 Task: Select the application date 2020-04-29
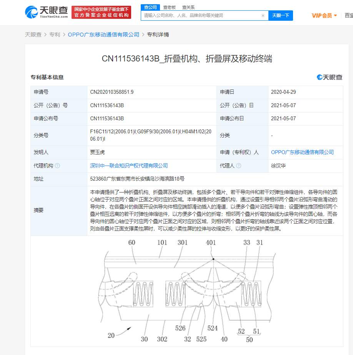(x=283, y=92)
